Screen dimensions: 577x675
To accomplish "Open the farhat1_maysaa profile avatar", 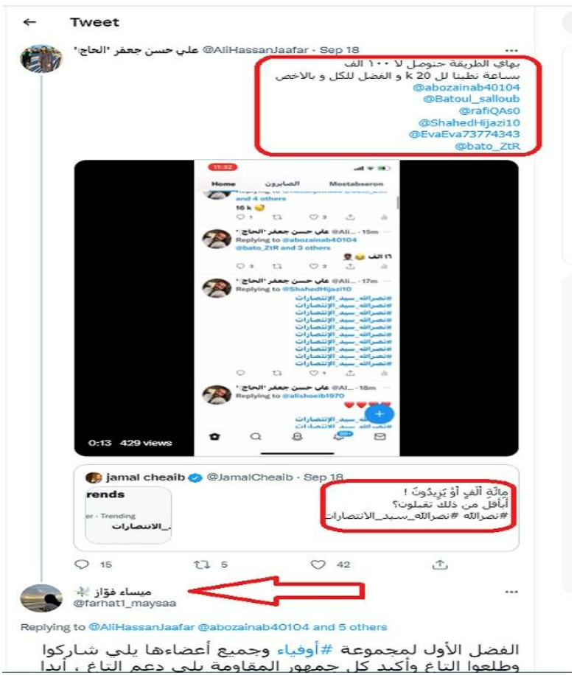I will click(x=41, y=598).
